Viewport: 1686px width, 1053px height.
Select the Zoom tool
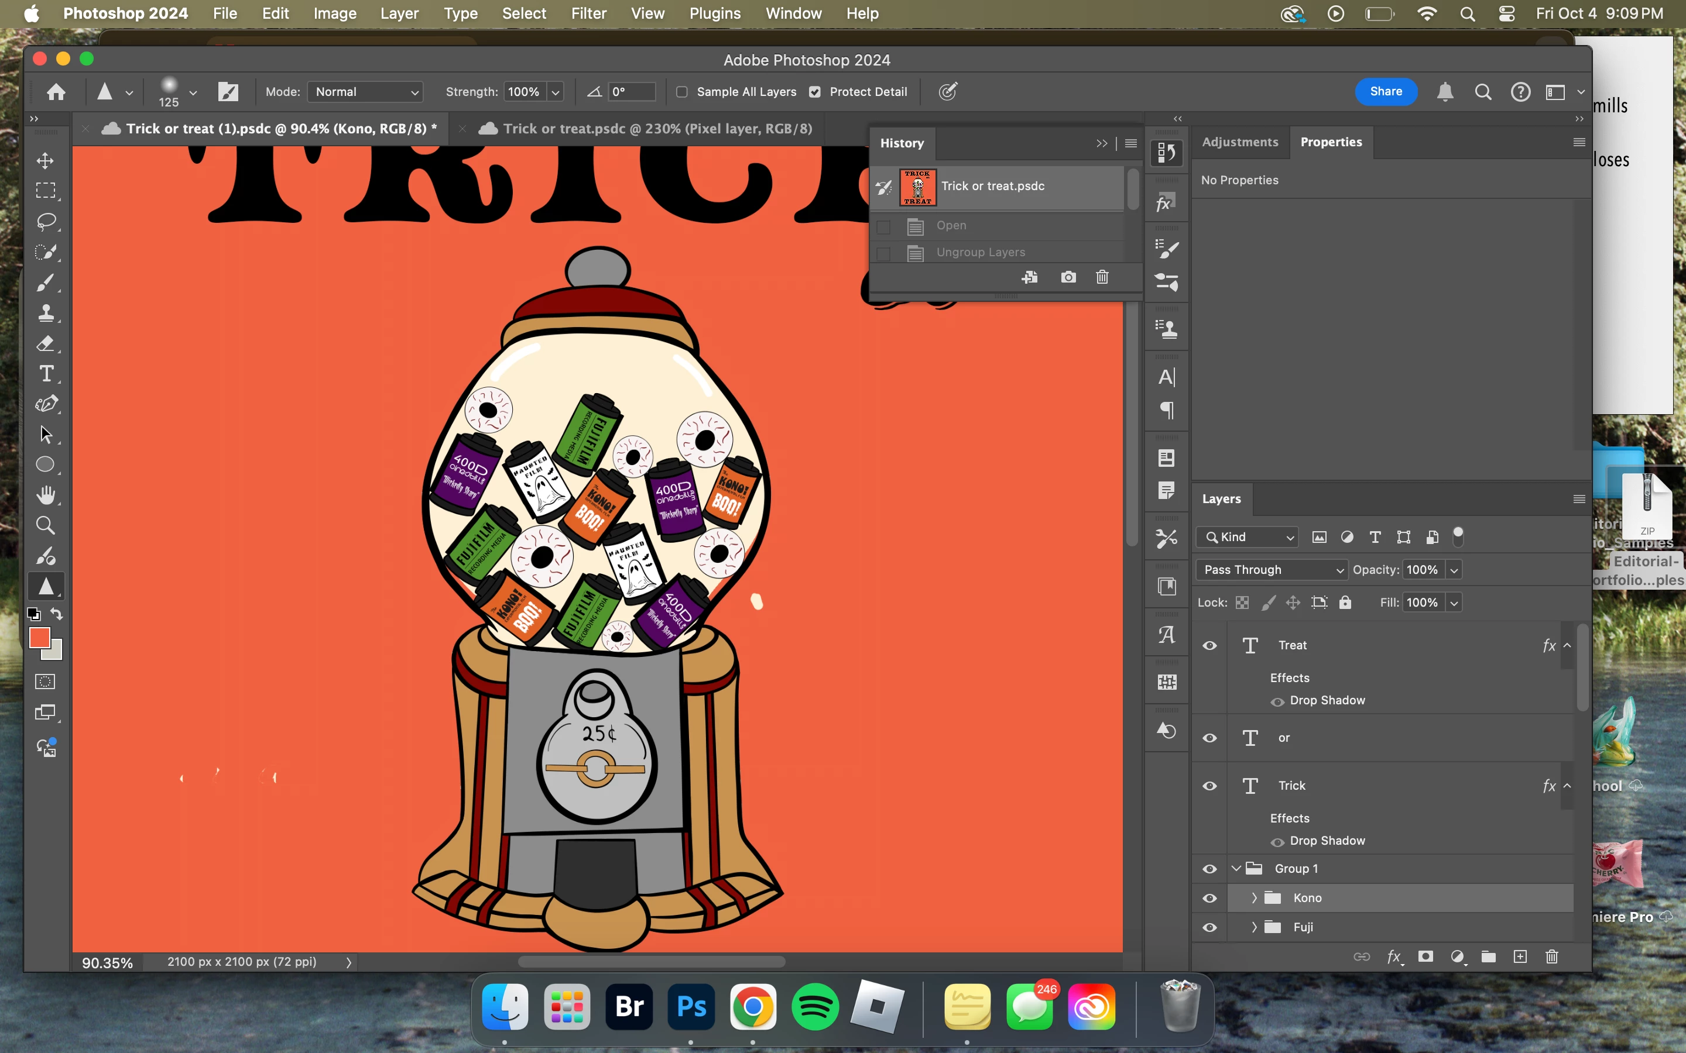(x=45, y=526)
